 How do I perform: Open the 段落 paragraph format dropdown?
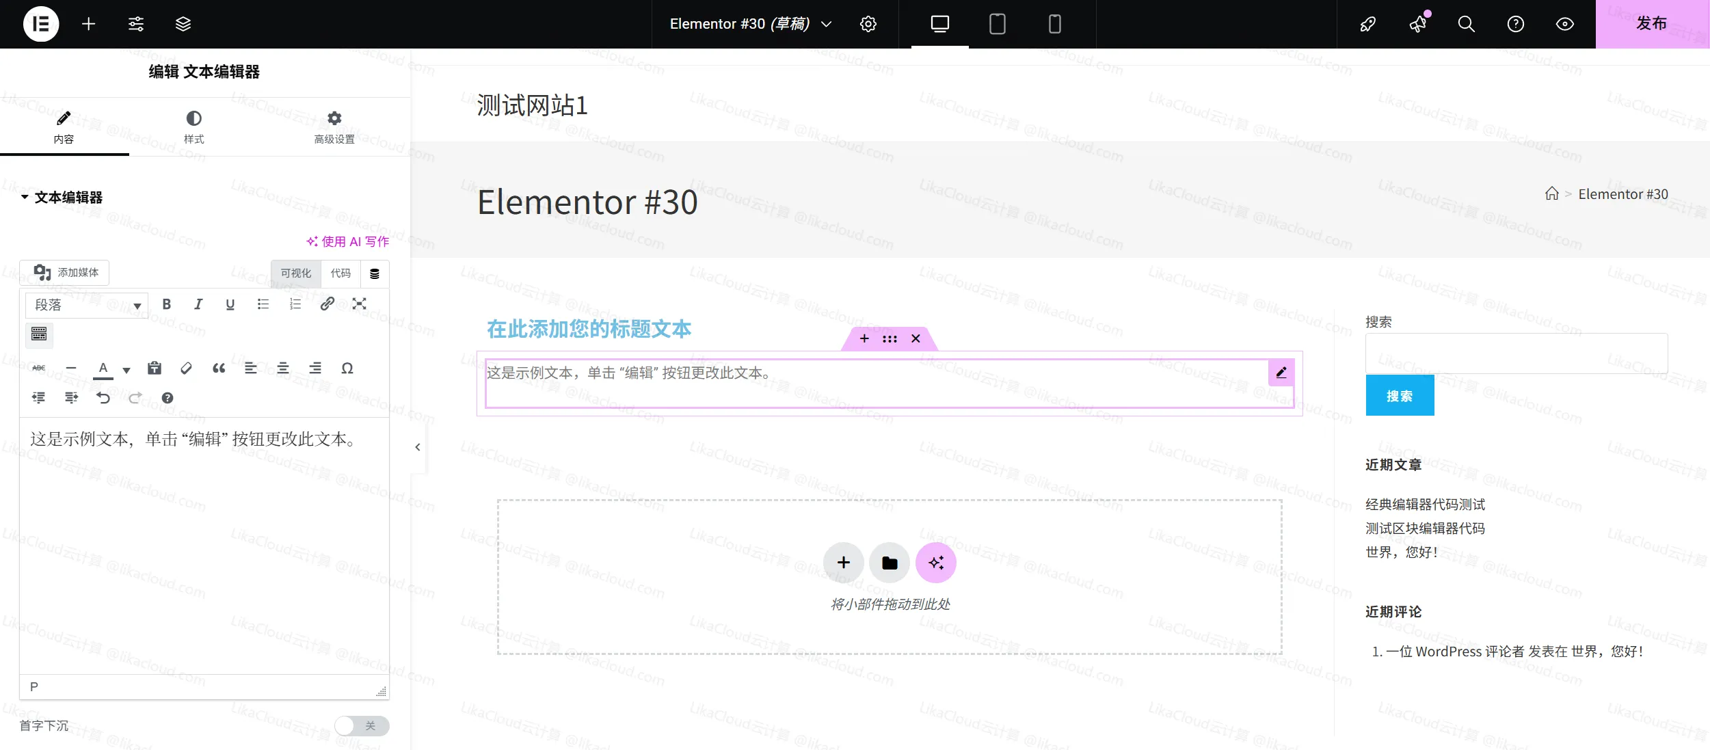[x=87, y=305]
